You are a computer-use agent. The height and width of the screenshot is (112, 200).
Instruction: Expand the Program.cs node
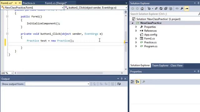(136, 46)
